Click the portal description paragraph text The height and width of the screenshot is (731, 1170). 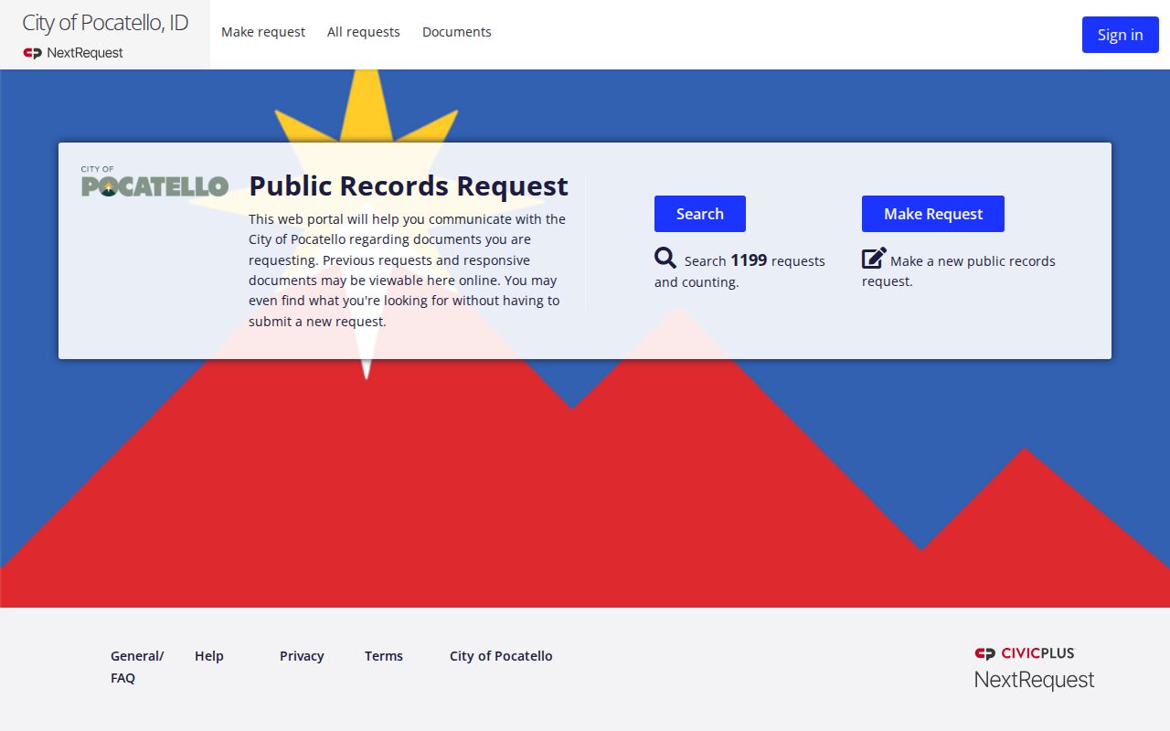coord(408,270)
